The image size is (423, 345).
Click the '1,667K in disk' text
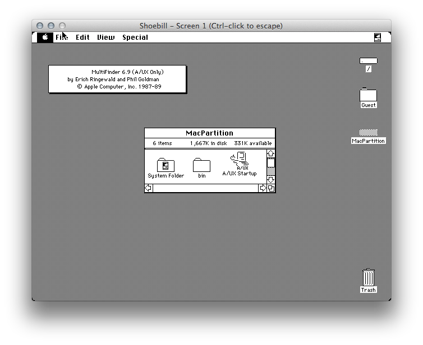pos(209,143)
